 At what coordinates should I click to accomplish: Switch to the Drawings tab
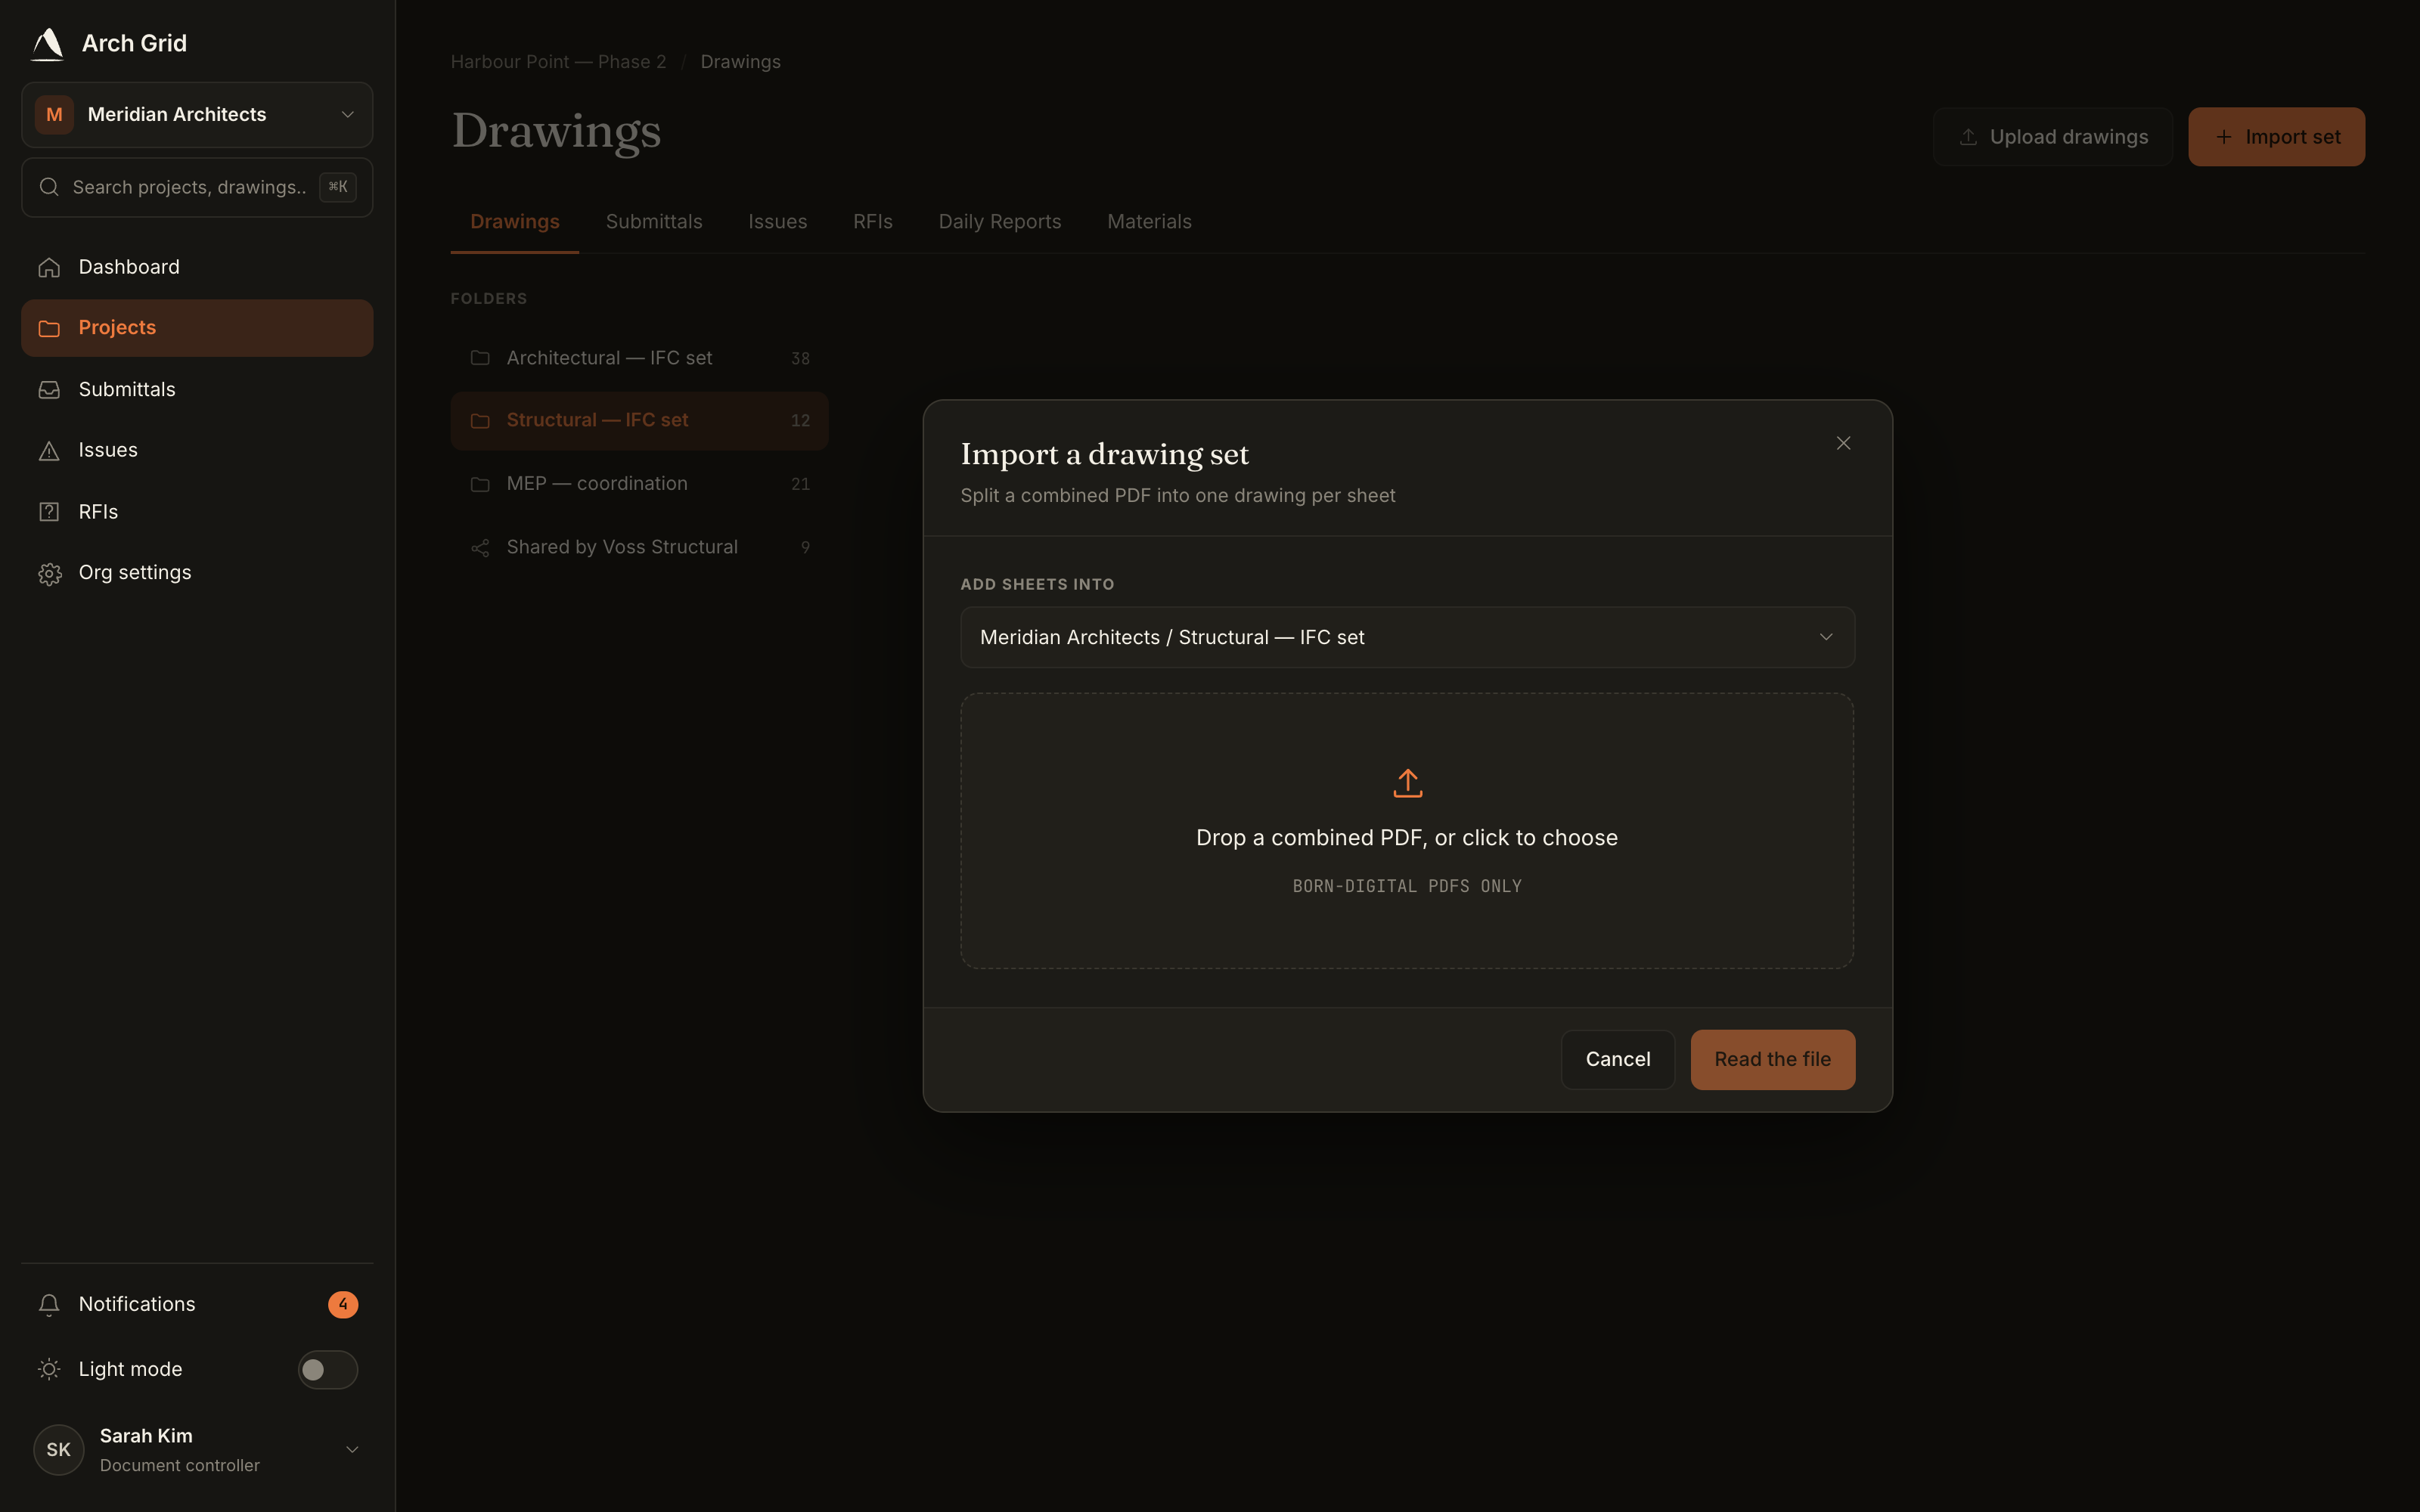pyautogui.click(x=515, y=222)
